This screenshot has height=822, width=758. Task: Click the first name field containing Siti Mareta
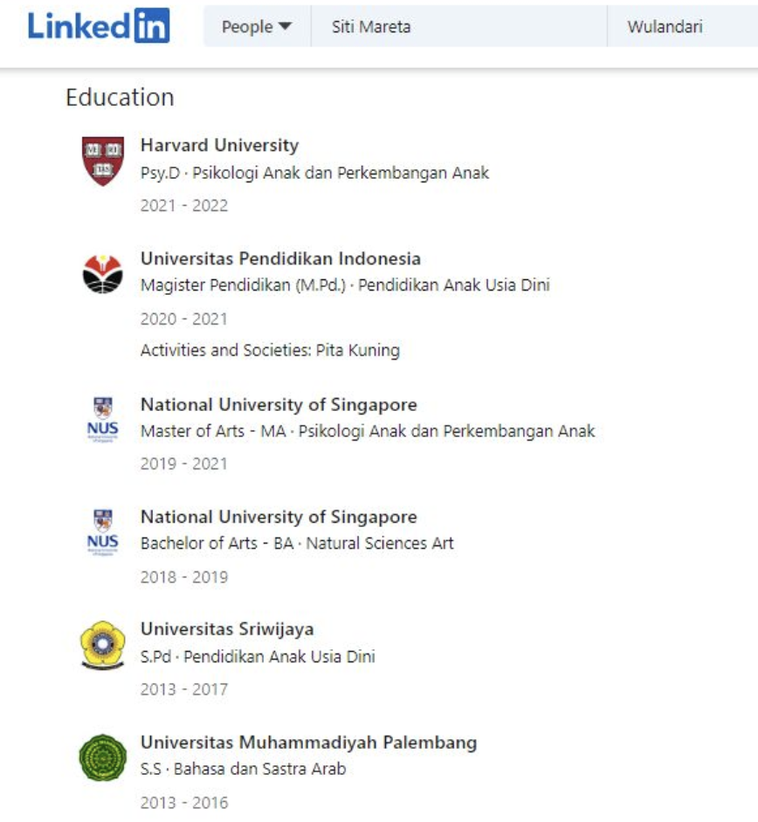point(459,26)
